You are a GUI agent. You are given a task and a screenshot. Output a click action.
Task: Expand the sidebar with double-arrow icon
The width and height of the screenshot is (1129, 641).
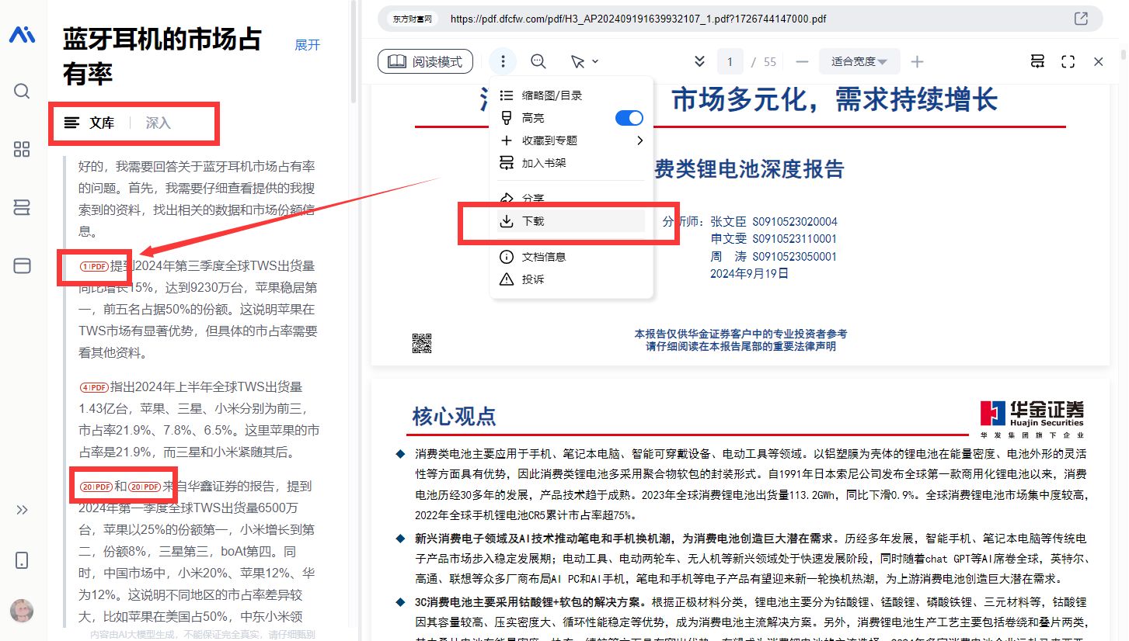[22, 510]
